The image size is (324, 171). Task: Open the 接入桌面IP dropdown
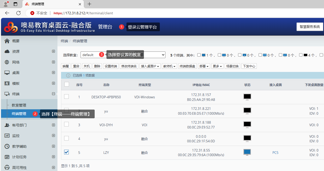[x=150, y=66]
